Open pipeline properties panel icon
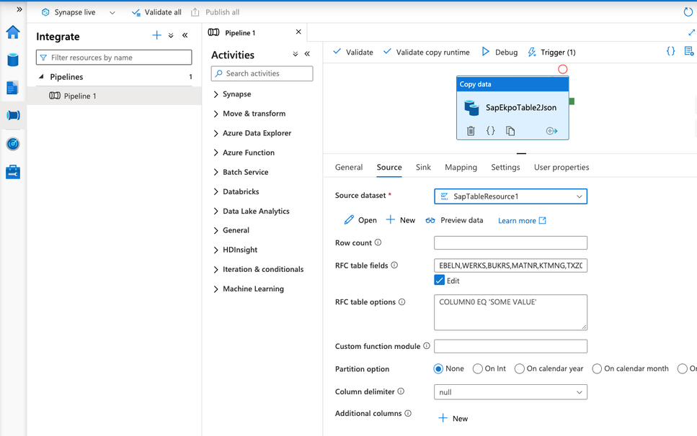The height and width of the screenshot is (436, 697). (688, 52)
